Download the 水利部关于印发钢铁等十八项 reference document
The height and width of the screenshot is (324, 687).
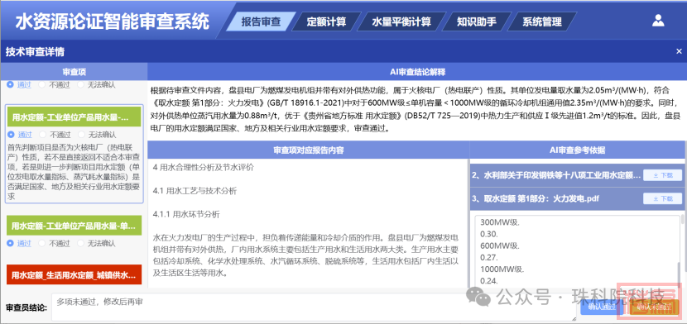662,175
